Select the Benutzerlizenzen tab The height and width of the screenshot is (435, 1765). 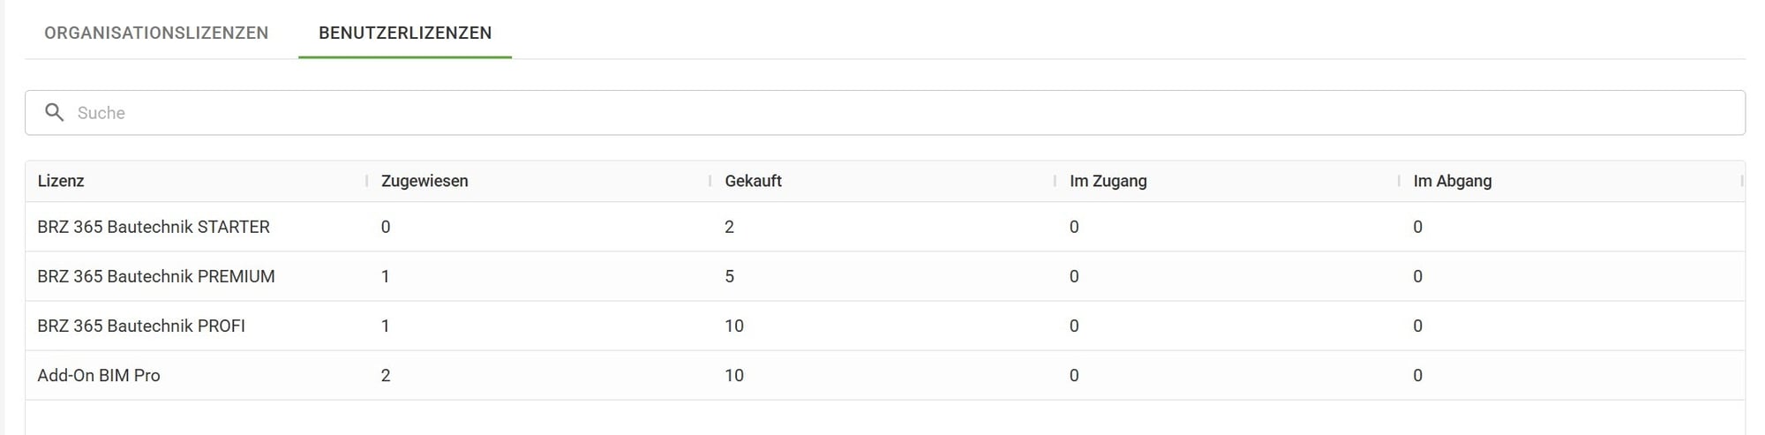(x=405, y=33)
